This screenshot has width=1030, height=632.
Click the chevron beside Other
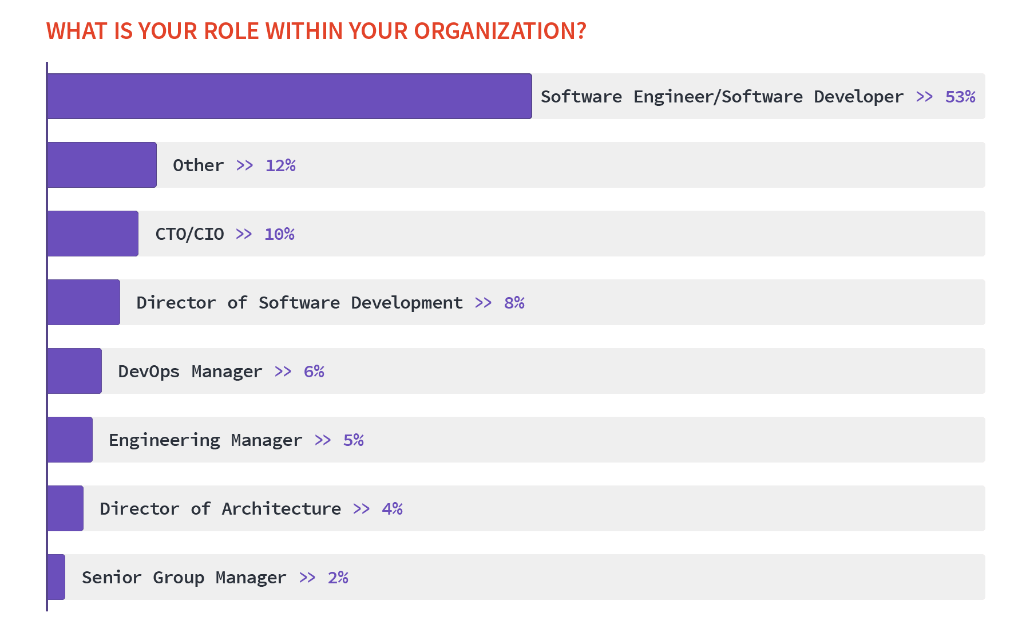click(x=245, y=164)
